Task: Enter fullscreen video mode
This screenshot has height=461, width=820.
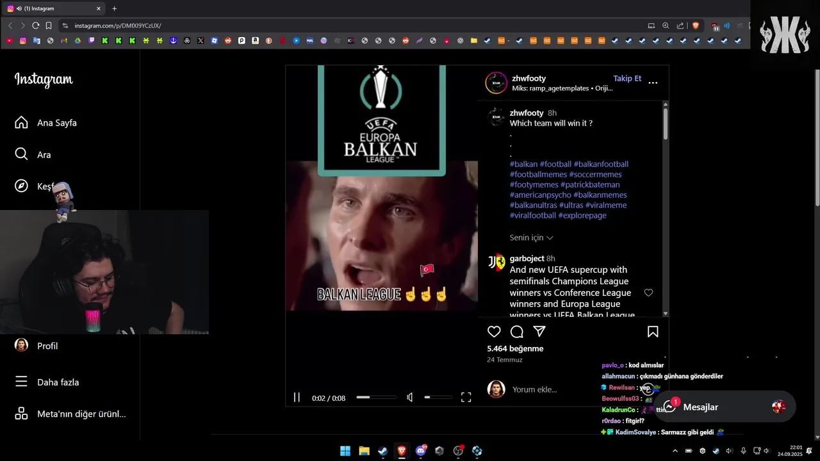Action: [466, 398]
